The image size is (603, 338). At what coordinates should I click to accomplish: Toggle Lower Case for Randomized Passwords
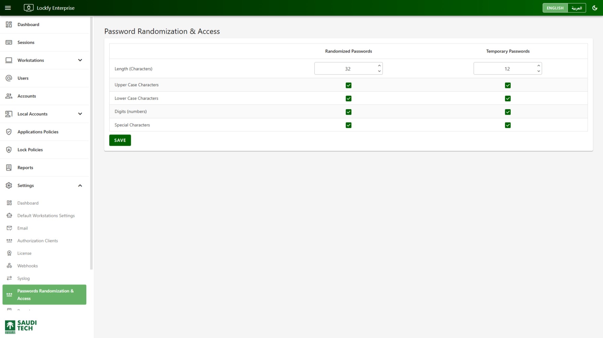coord(348,98)
